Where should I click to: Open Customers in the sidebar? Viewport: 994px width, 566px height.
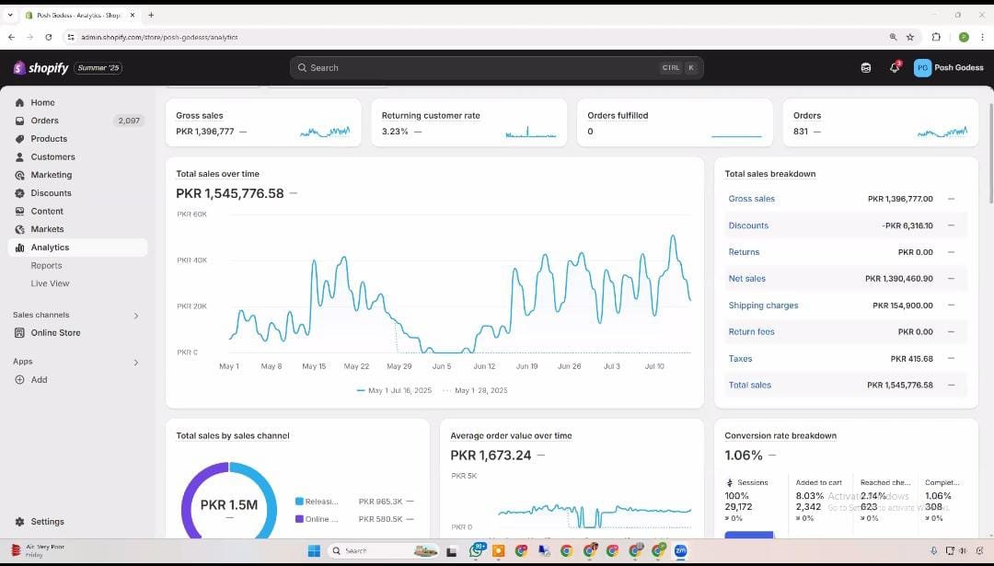(52, 156)
